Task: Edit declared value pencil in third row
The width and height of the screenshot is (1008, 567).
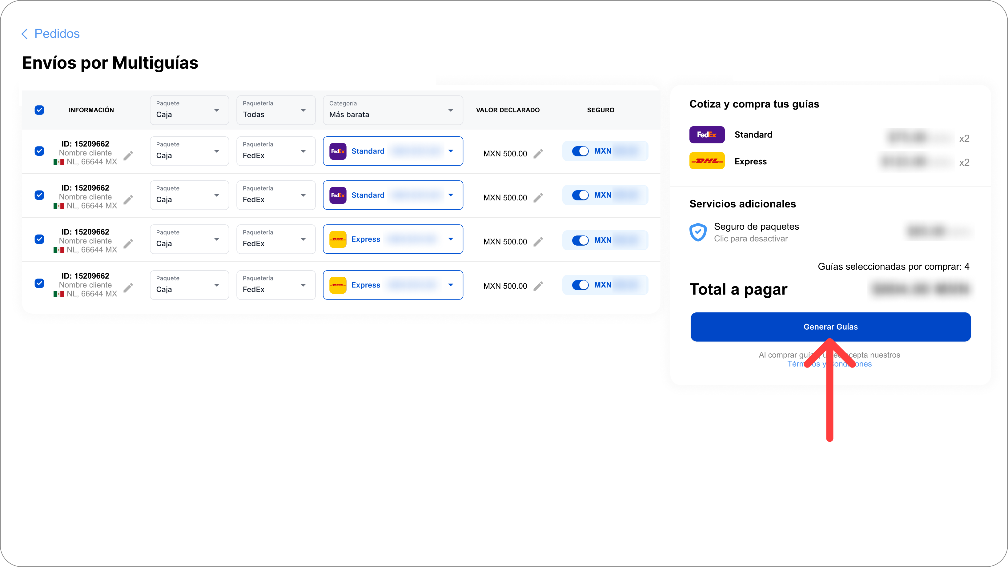Action: click(x=538, y=242)
